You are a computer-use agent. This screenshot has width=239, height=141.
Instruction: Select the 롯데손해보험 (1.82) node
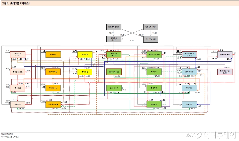click(189, 54)
